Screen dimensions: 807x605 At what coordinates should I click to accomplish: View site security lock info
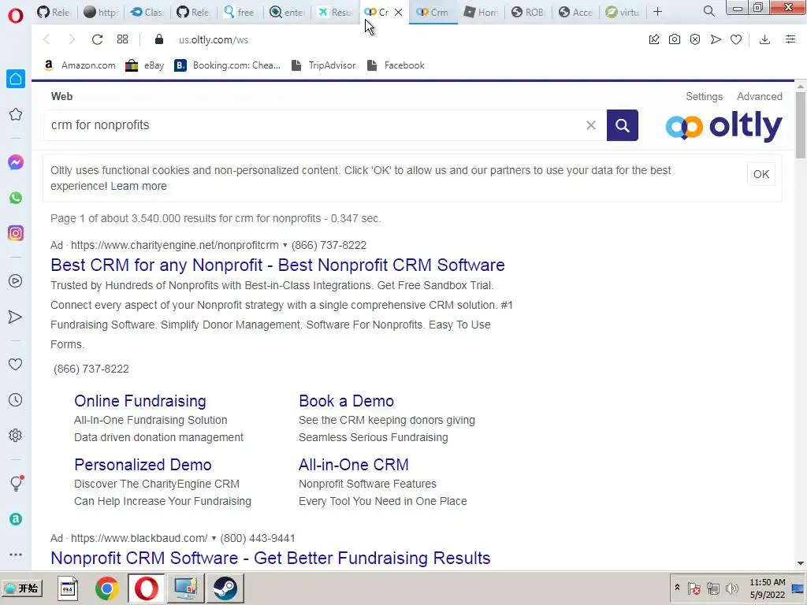pyautogui.click(x=159, y=39)
